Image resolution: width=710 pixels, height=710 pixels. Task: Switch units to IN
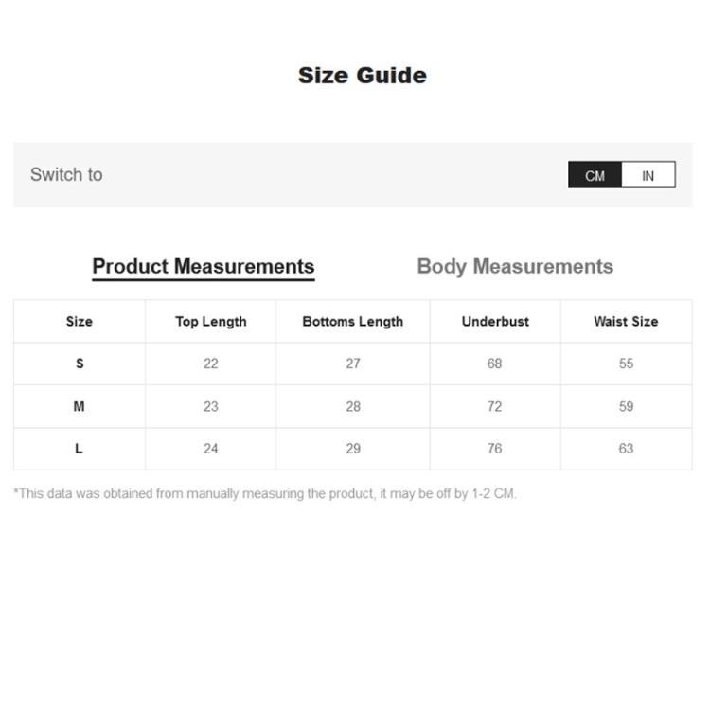648,175
